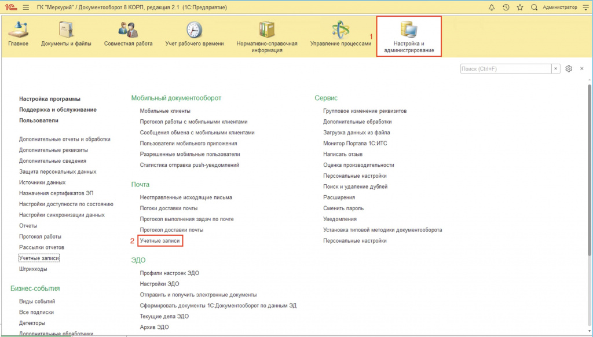Open notifications bell icon
593x337 pixels.
[x=492, y=7]
